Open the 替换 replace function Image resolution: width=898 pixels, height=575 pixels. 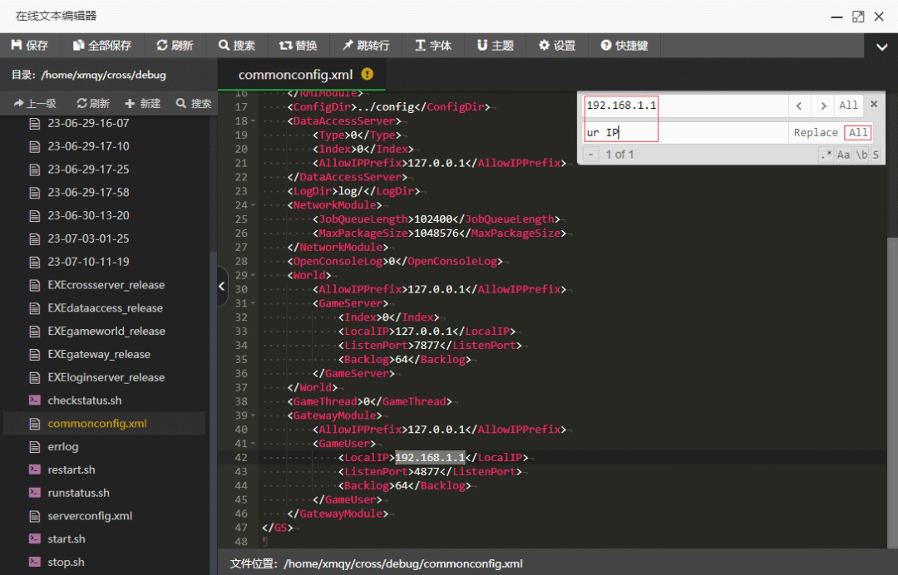click(298, 45)
